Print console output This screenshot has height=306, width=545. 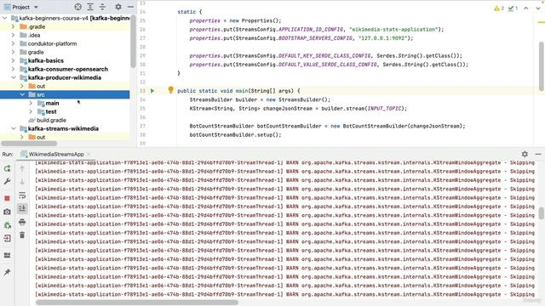tap(22, 222)
